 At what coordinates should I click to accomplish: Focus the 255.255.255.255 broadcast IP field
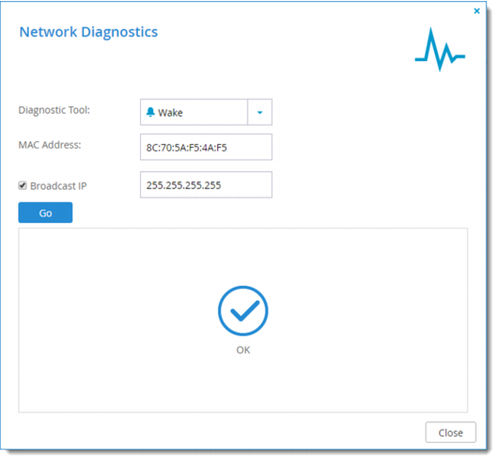pos(206,184)
